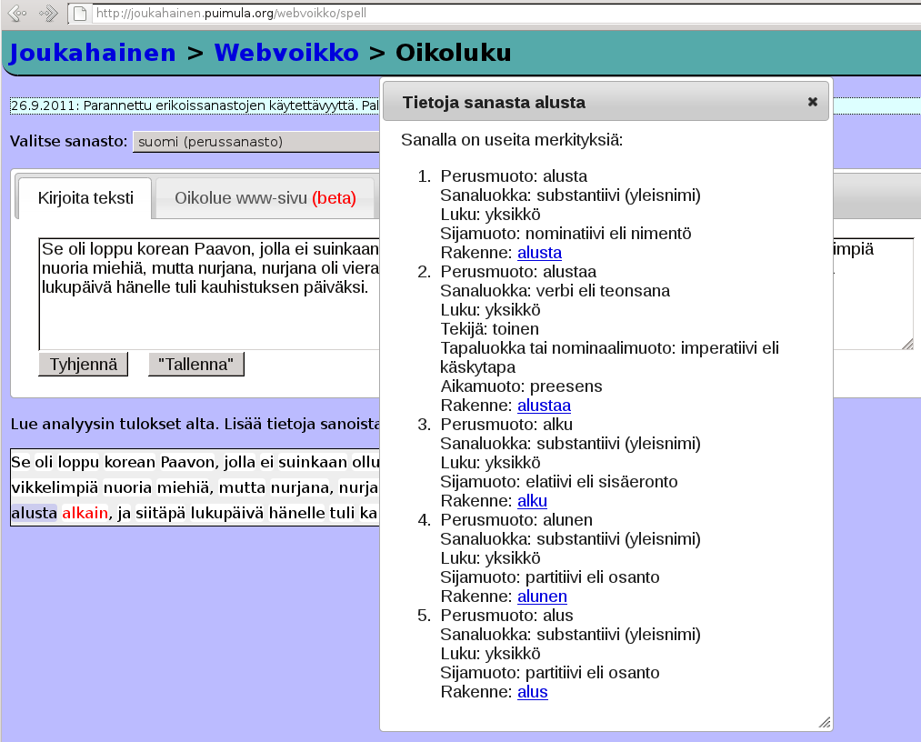Select the highlighted word alusta in results
The image size is (921, 742).
tap(34, 513)
